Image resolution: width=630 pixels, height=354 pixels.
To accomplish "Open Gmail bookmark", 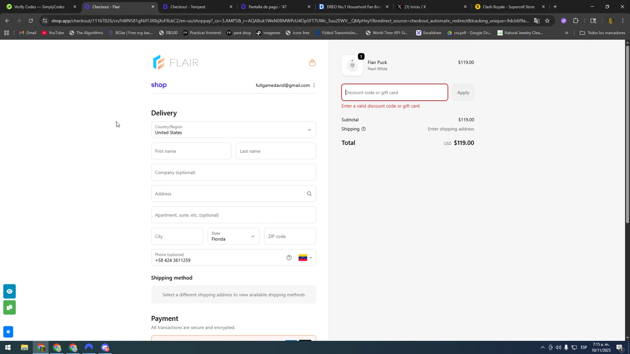I will click(x=28, y=33).
